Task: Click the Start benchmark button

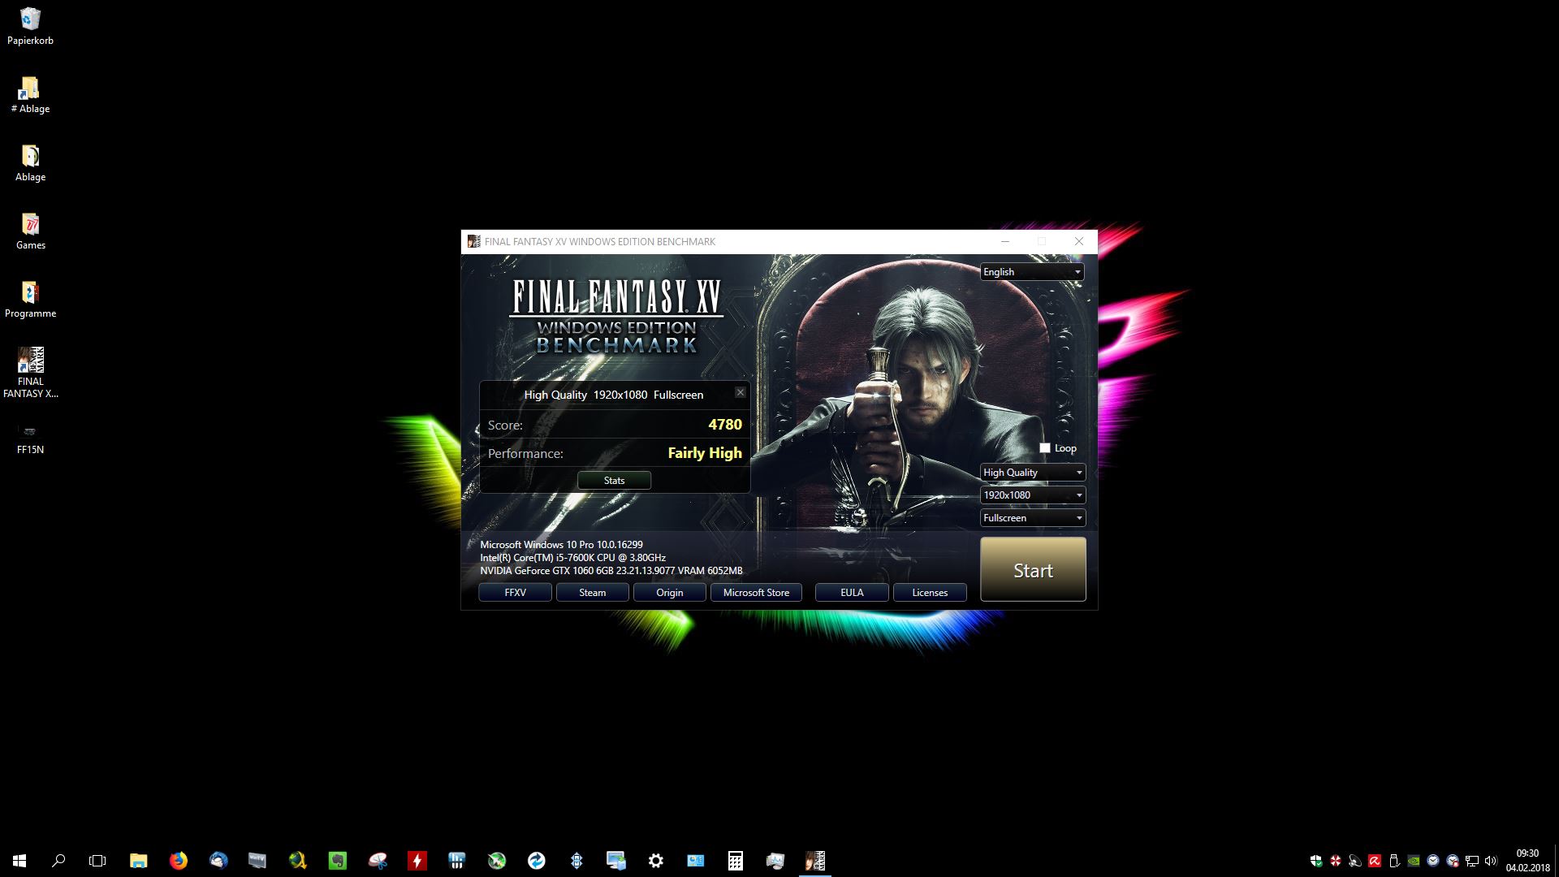Action: 1033,570
